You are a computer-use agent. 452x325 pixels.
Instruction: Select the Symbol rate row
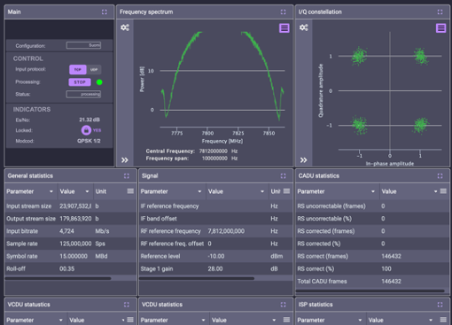[x=71, y=256]
